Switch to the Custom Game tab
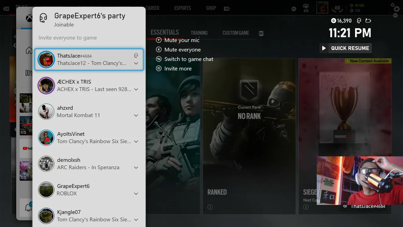Screen dimensions: 403x227 pyautogui.click(x=236, y=33)
